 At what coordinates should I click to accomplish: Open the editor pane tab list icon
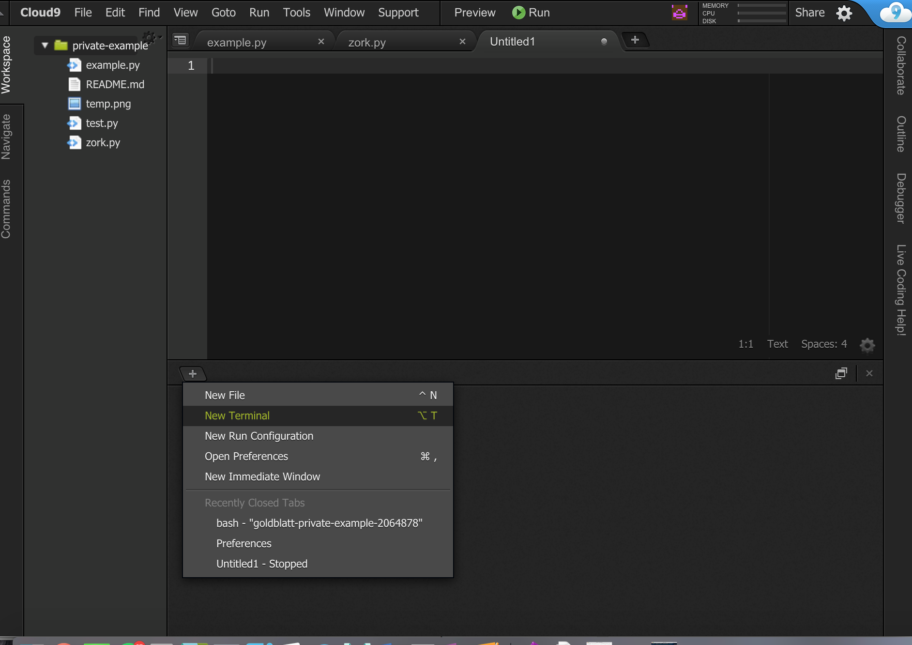[x=181, y=40]
